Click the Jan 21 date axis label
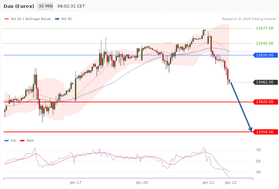Image resolution: width=279 pixels, height=189 pixels. (208, 182)
